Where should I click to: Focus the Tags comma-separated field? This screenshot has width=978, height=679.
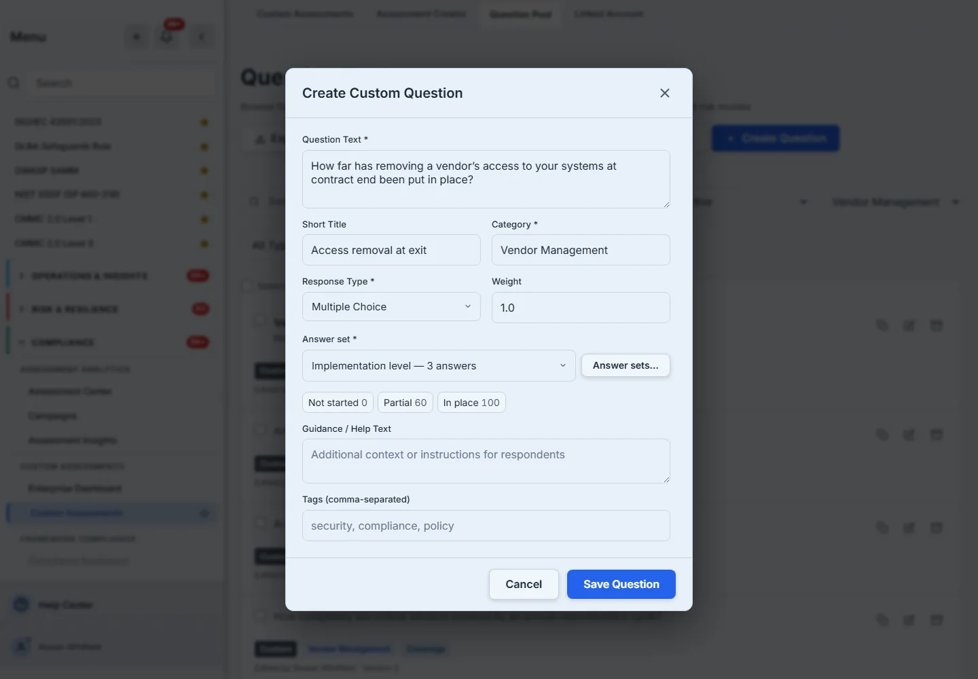click(486, 526)
